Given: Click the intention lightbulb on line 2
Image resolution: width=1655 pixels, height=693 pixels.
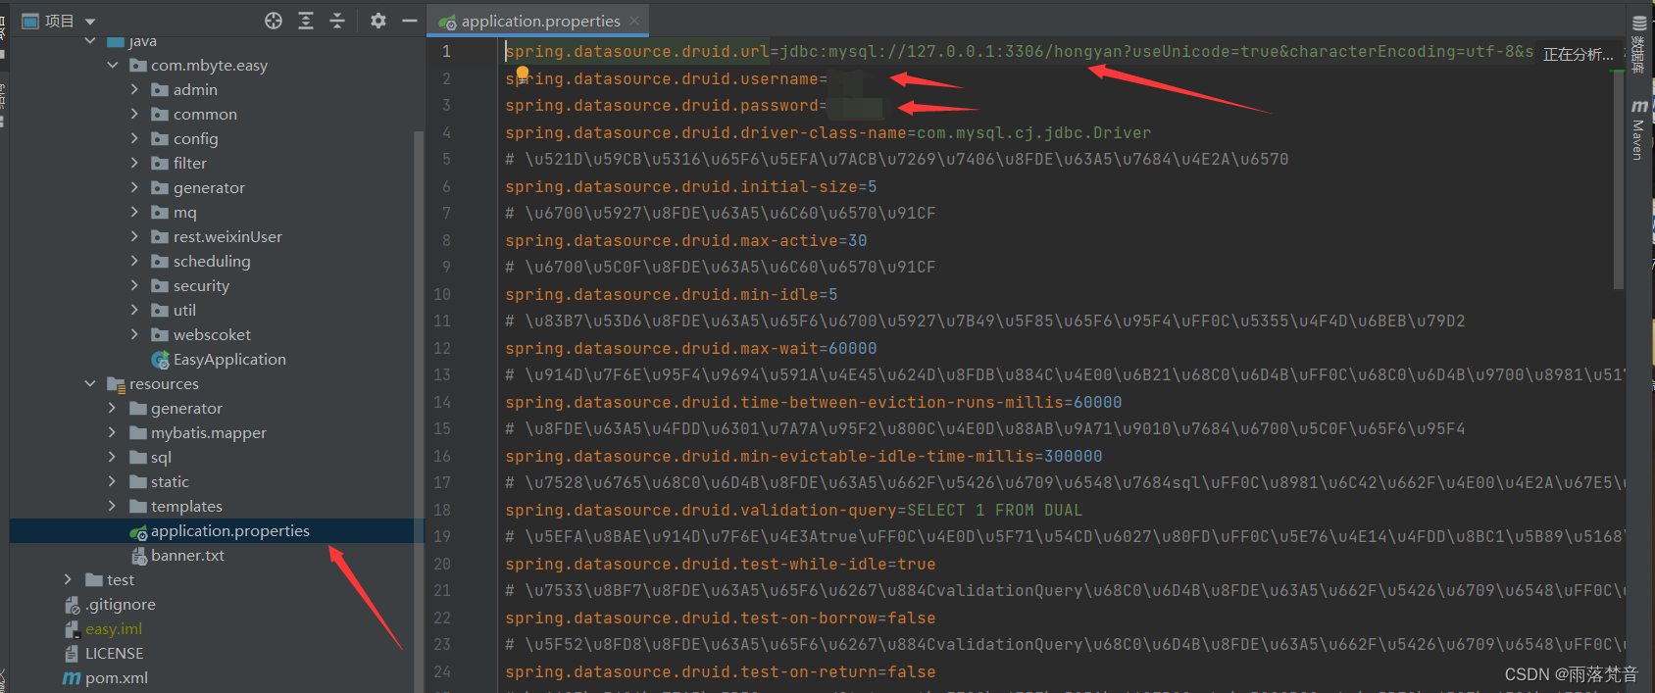Looking at the screenshot, I should pyautogui.click(x=523, y=73).
